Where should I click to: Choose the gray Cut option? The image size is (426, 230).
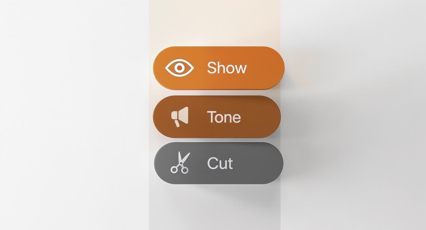tap(219, 163)
